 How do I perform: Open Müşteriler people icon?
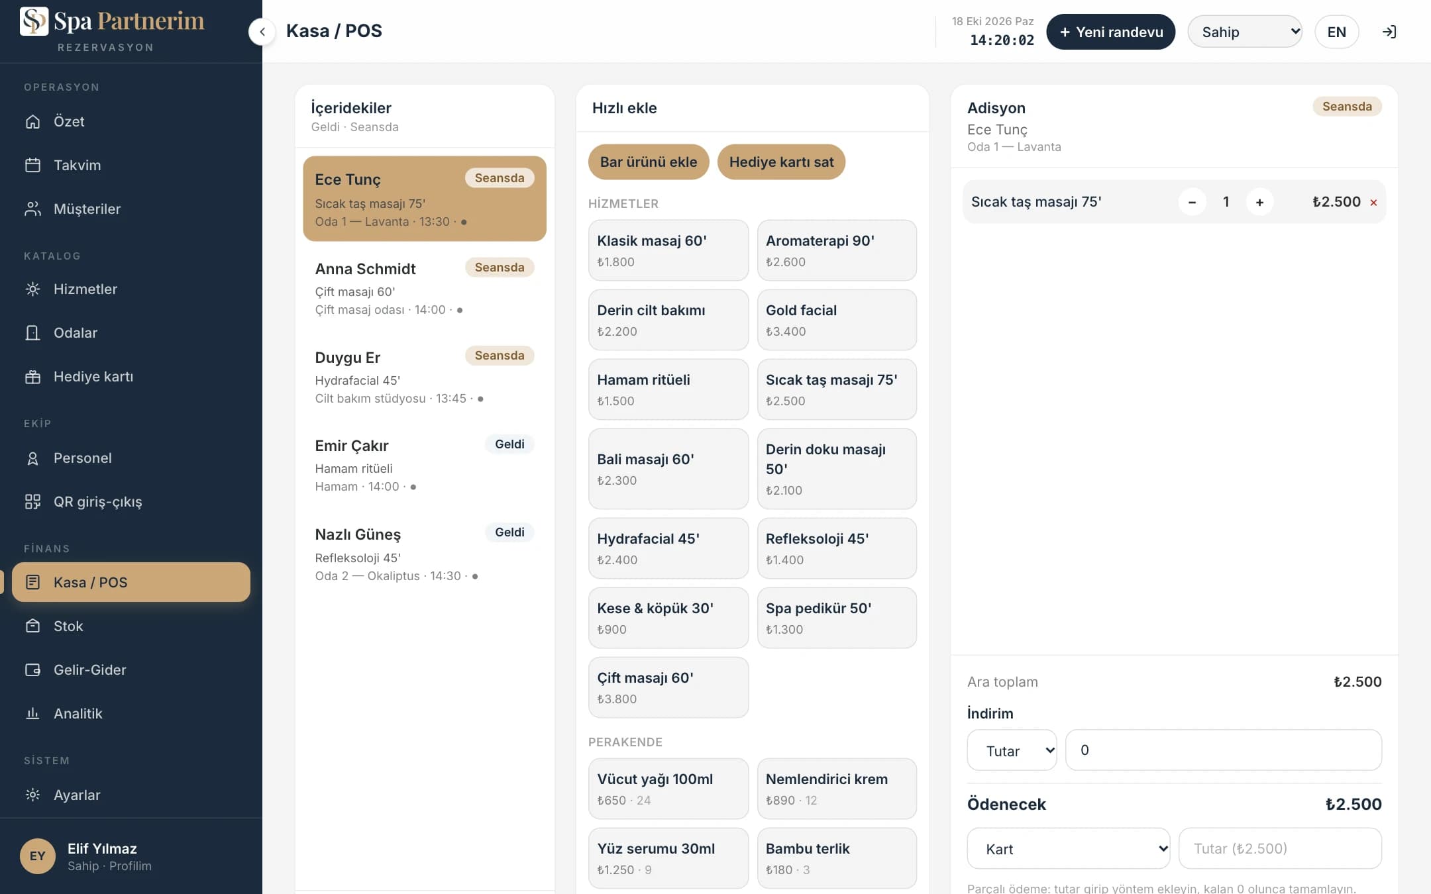click(32, 209)
